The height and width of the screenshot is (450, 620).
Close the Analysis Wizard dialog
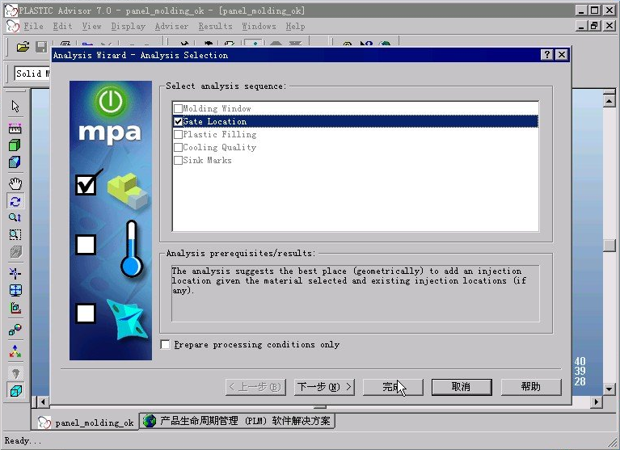(562, 54)
